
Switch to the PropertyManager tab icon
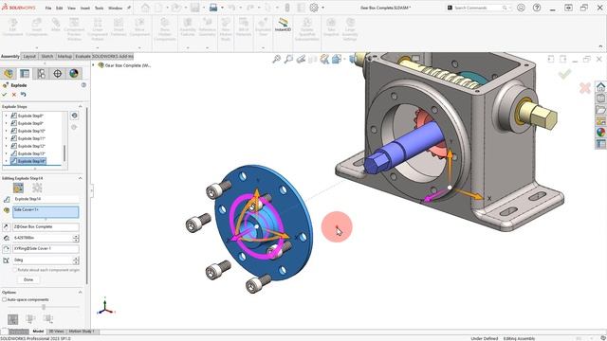tap(25, 73)
